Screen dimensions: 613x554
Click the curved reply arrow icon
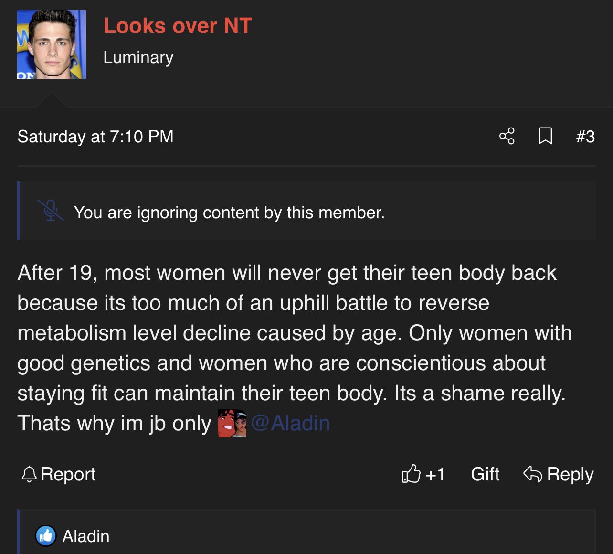point(533,474)
